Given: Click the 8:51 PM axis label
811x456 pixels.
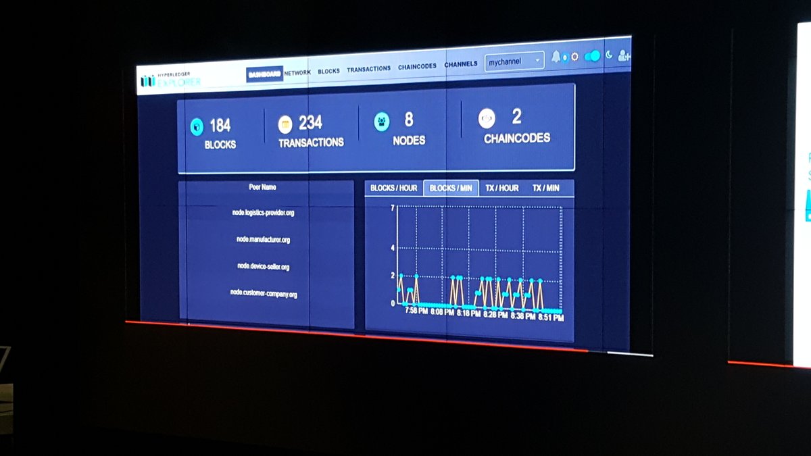Looking at the screenshot, I should 549,316.
